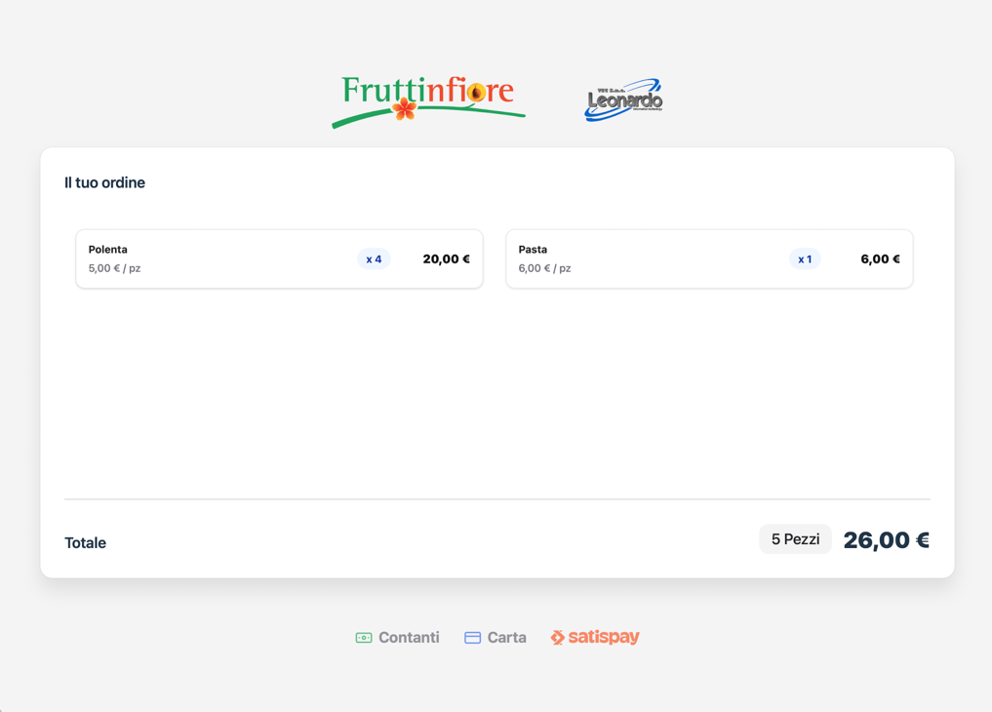The image size is (992, 712).
Task: Click the green cash banknote icon
Action: tap(364, 638)
